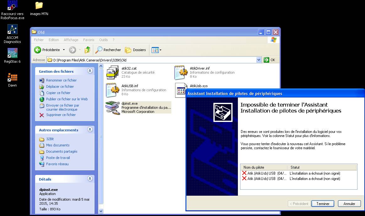Open the Outils menu
The height and width of the screenshot is (216, 365).
(103, 40)
